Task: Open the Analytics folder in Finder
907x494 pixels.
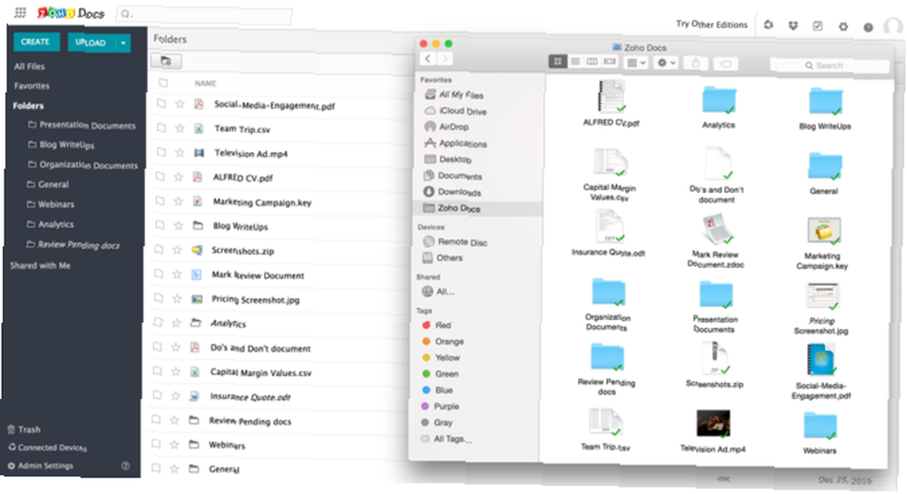Action: pyautogui.click(x=718, y=100)
